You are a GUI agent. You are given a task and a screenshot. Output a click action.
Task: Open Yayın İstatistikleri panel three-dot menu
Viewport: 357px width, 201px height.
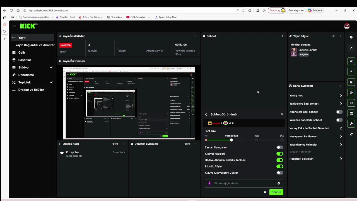click(x=196, y=36)
